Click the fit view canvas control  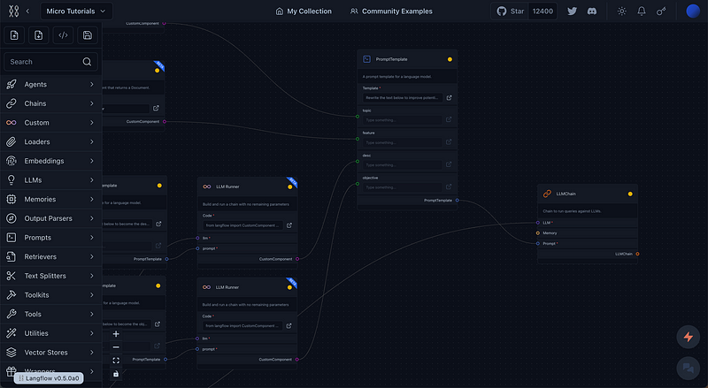(x=116, y=361)
